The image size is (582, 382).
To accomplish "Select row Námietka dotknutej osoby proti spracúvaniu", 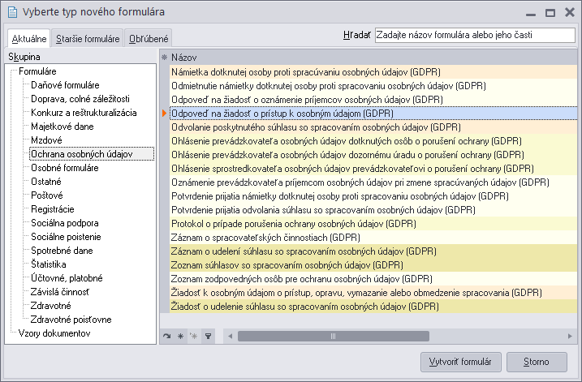I will (373, 72).
